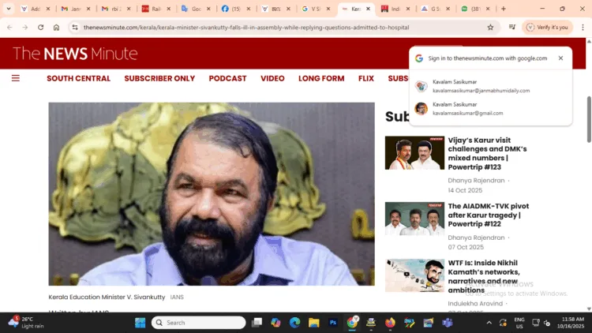Launch Firefox from the taskbar
Viewport: 592px width, 333px height.
390,323
